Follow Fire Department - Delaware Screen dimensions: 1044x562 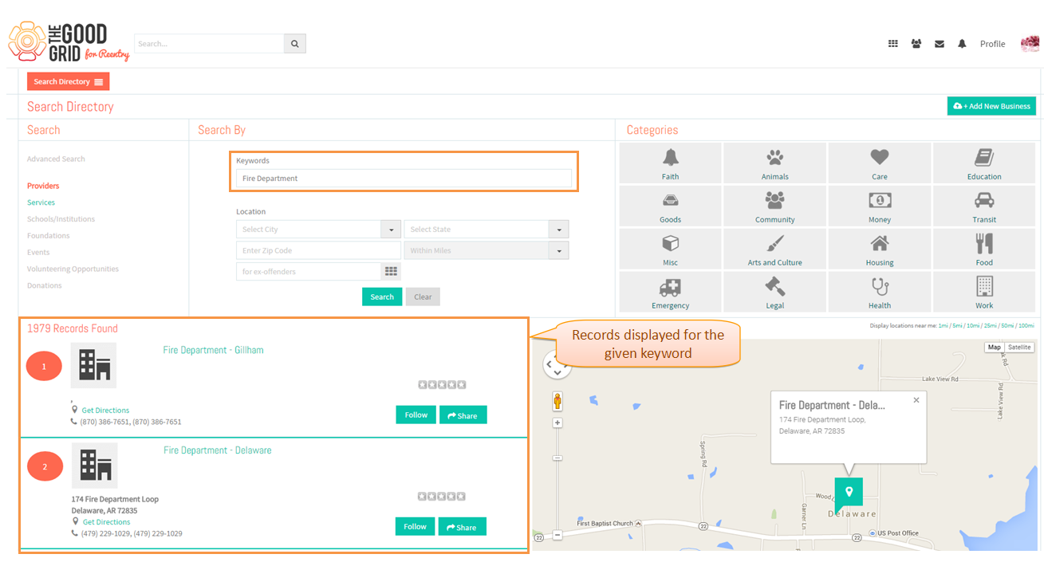[415, 526]
